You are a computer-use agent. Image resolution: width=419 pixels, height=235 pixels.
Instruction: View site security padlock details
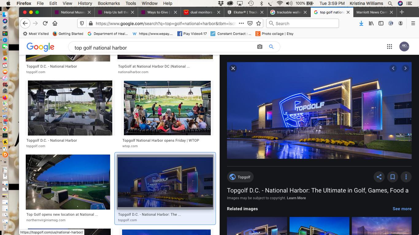point(90,23)
